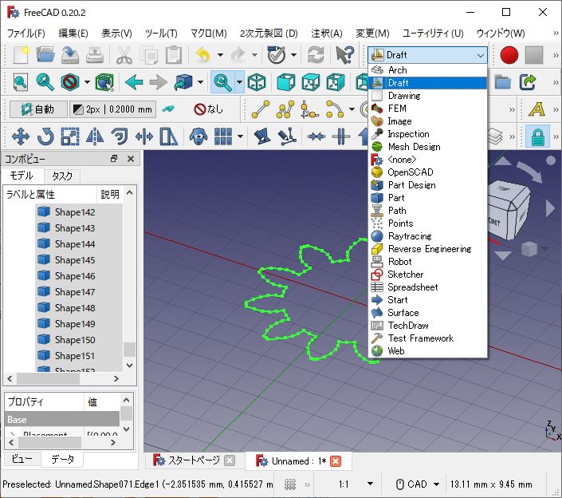Click the model tree vertical scrollbar thumb
The image size is (562, 498).
[x=129, y=350]
